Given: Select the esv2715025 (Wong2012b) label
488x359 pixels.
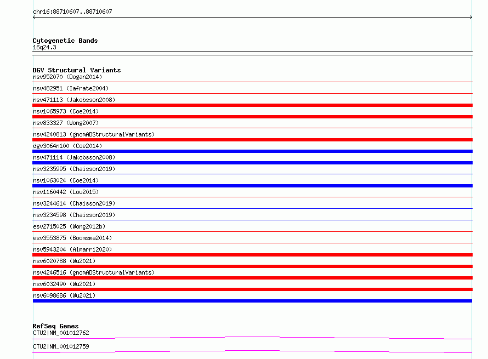Looking at the screenshot, I should point(69,226).
